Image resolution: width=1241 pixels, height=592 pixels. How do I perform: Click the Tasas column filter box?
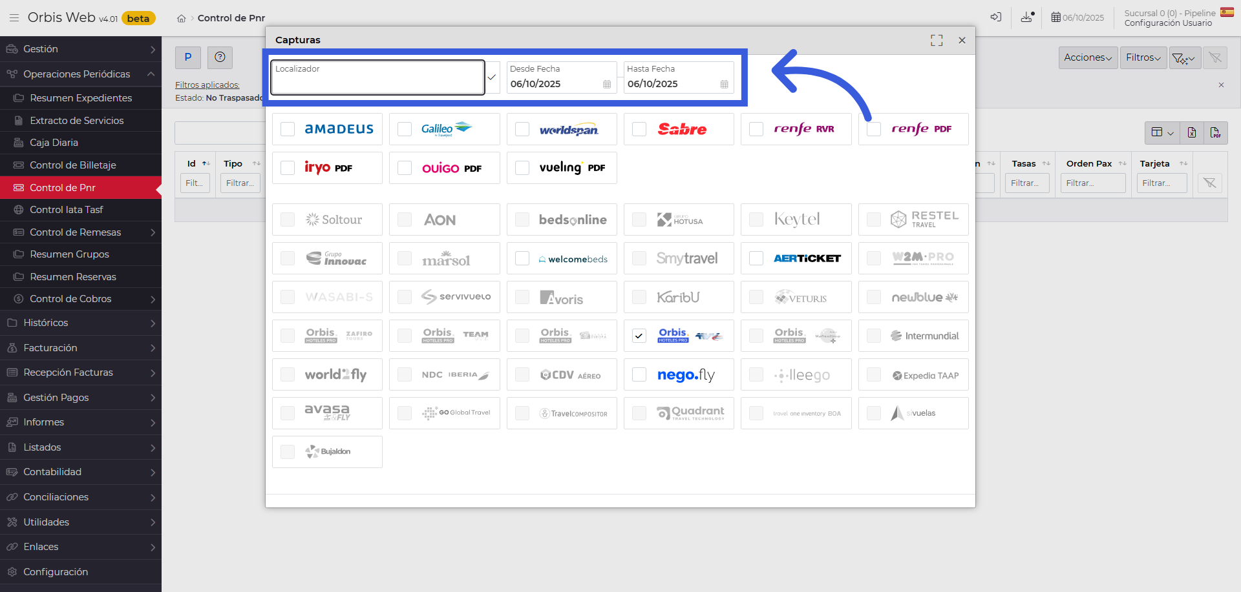pos(1027,183)
